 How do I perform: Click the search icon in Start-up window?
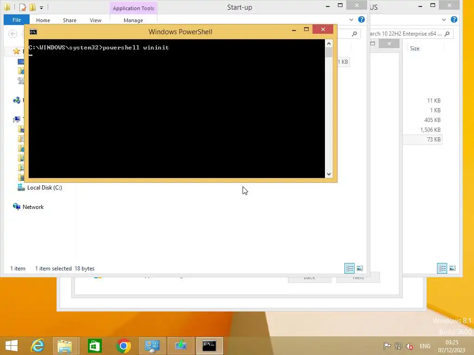(354, 34)
